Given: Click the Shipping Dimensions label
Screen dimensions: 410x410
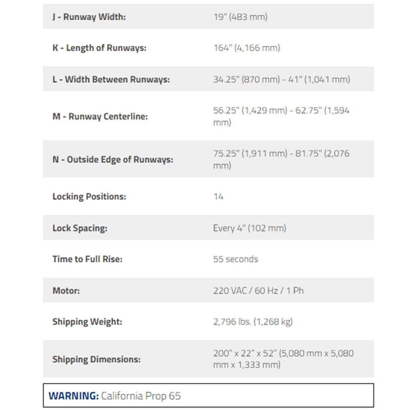Looking at the screenshot, I should coord(96,359).
